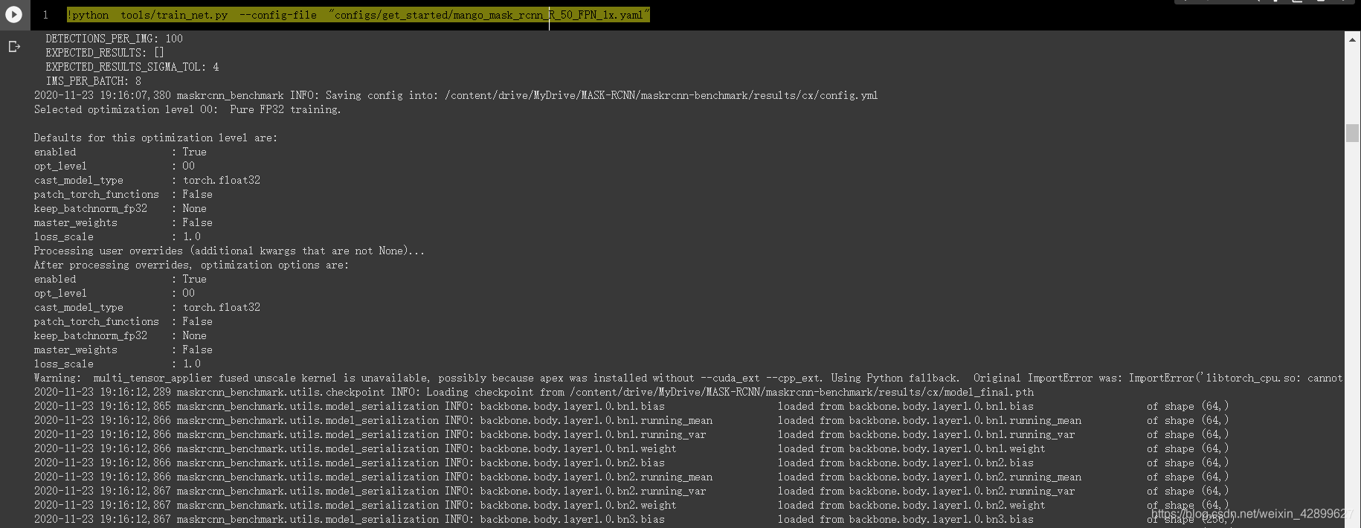
Task: Run the train_net.py code cell
Action: [x=14, y=14]
